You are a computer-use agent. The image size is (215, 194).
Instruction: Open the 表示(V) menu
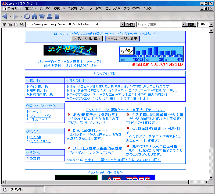tap(45, 9)
